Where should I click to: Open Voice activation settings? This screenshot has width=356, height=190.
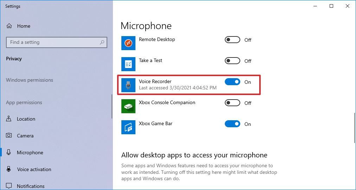click(x=57, y=169)
